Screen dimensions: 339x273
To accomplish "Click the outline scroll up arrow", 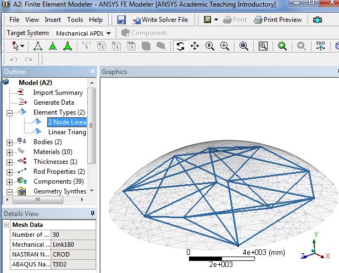I will pos(92,83).
